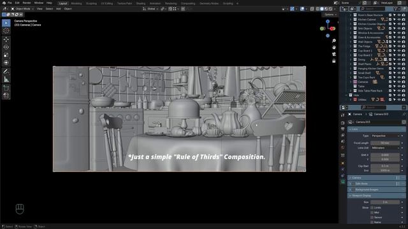
Task: Toggle camera view icon in viewport
Action: (334, 54)
